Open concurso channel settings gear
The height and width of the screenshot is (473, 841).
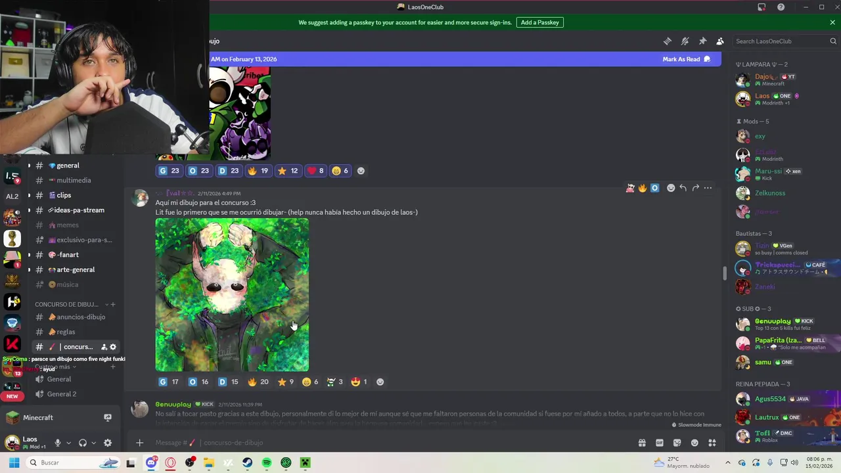(113, 347)
